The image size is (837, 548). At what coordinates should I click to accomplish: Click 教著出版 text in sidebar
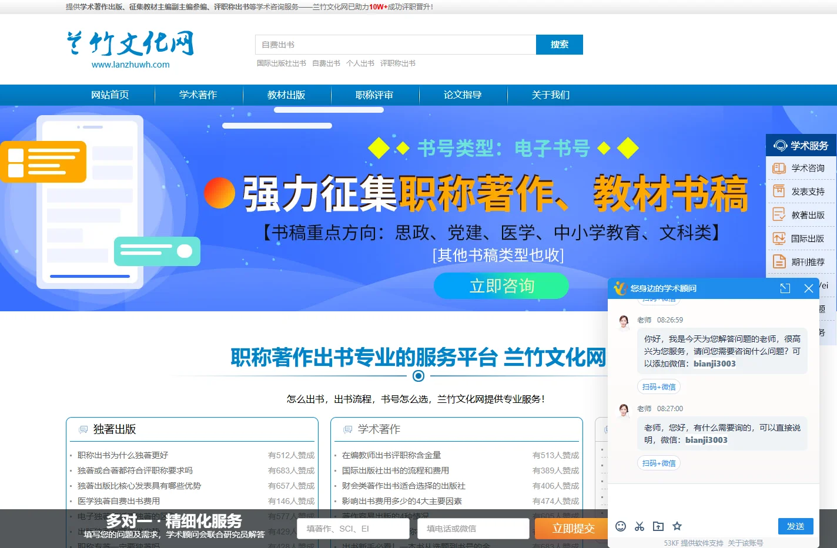click(x=808, y=215)
